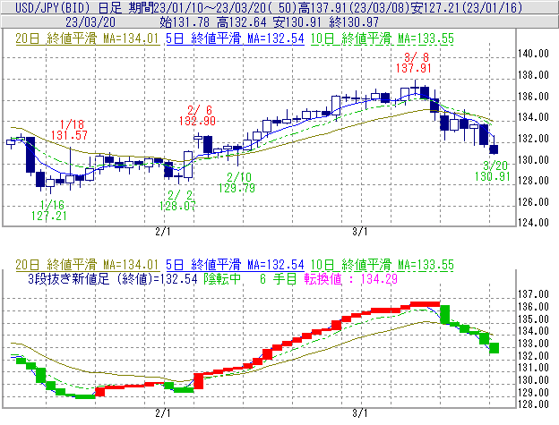The image size is (559, 425).
Task: Click the 6 手目 count text
Action: [278, 278]
